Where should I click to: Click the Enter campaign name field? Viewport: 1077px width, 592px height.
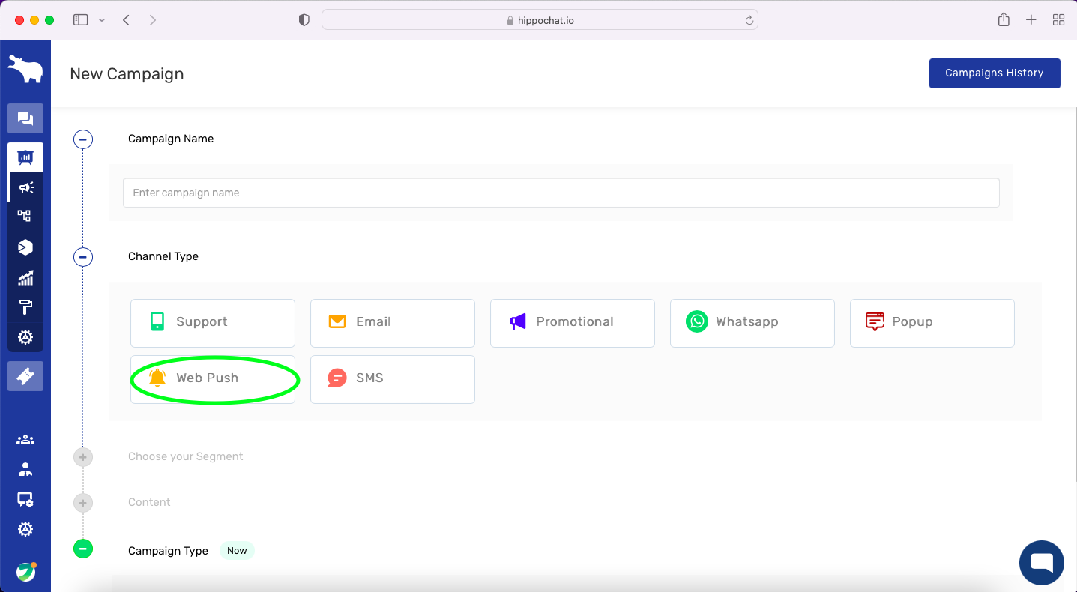tap(561, 193)
